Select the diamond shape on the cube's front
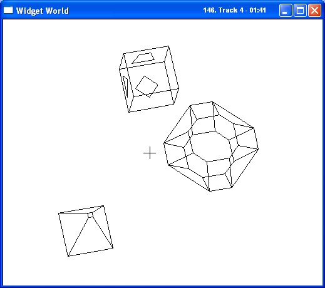 tap(147, 86)
